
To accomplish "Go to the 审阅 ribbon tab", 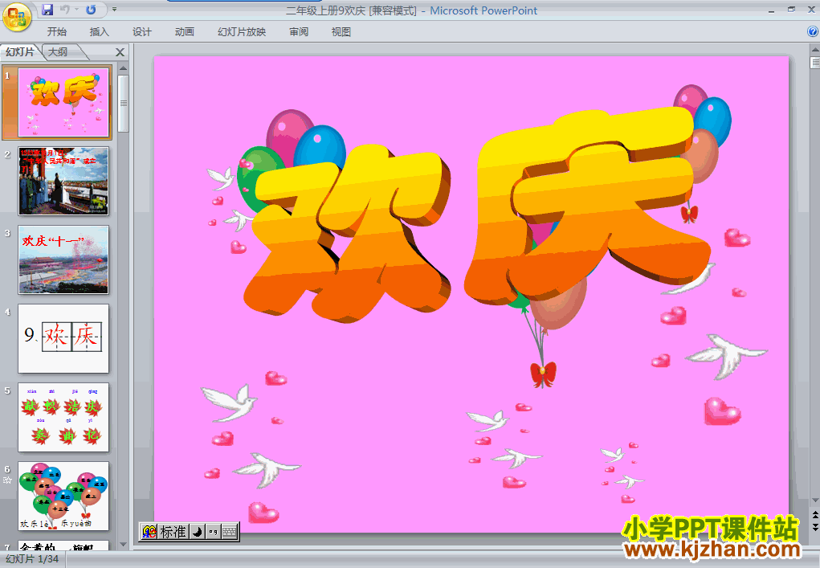I will (299, 32).
